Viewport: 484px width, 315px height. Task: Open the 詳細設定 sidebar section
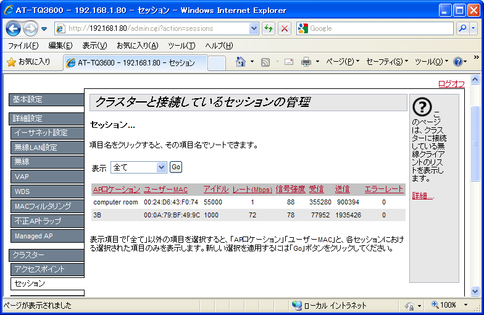pos(46,119)
